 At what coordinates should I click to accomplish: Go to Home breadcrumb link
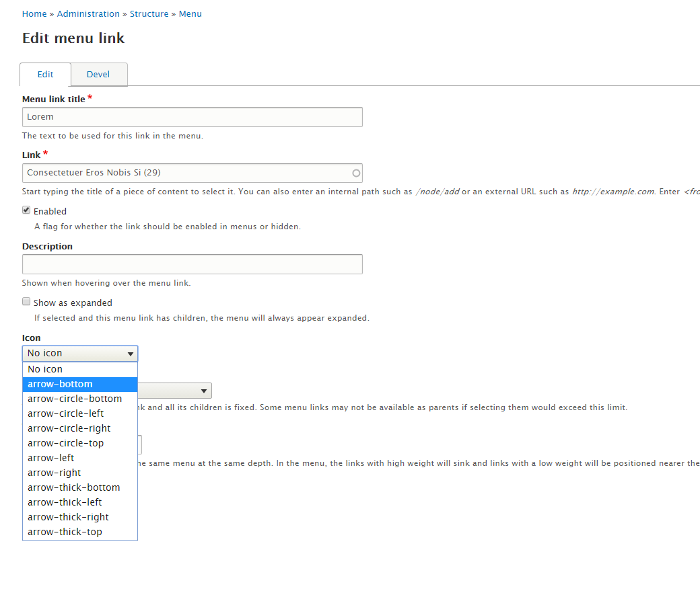(x=34, y=14)
